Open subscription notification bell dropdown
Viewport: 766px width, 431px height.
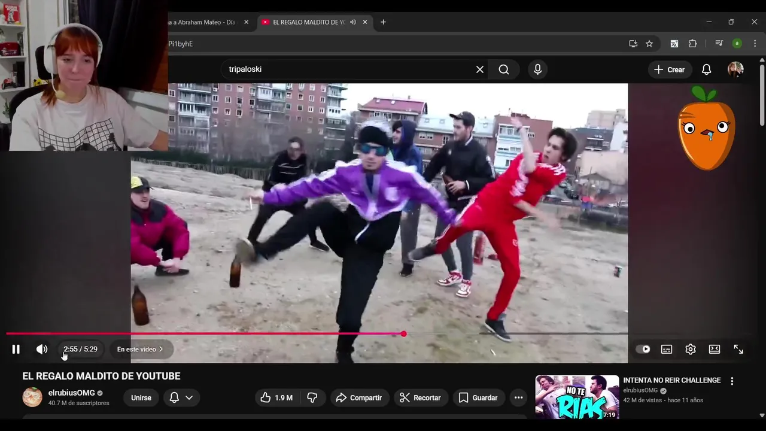click(181, 397)
